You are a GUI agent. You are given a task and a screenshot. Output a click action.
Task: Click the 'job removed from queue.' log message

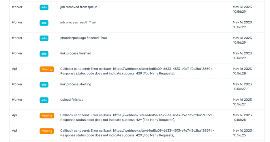point(79,7)
